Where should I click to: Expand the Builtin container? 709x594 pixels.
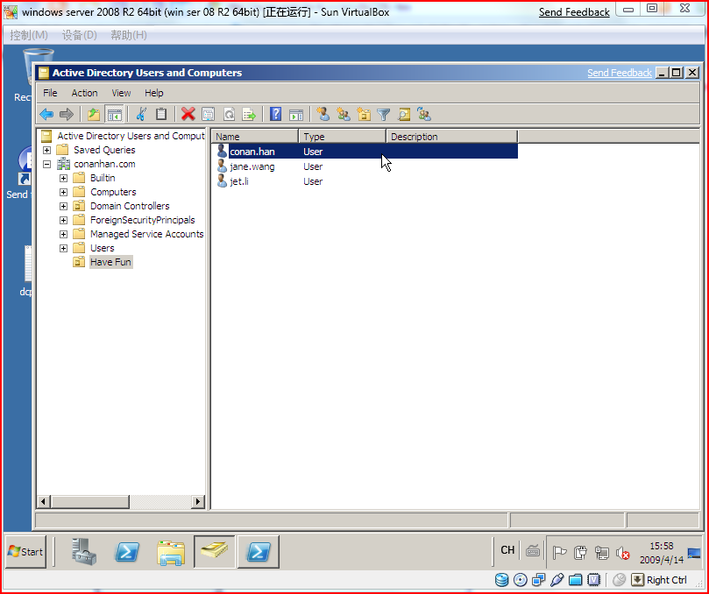coord(63,178)
